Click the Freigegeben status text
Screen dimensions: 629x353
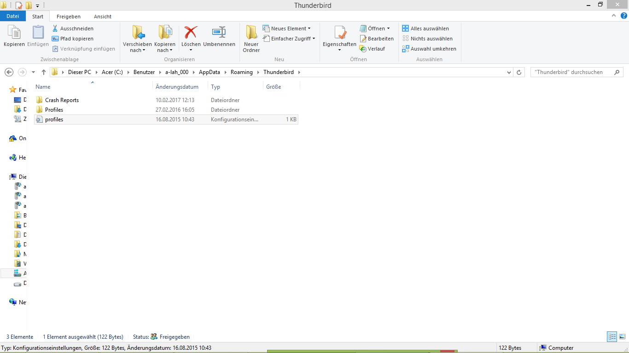click(x=175, y=337)
